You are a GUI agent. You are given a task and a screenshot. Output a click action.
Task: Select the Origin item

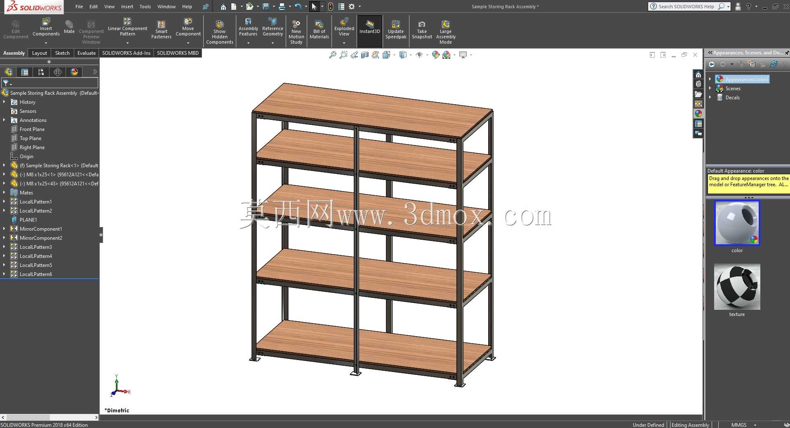26,157
